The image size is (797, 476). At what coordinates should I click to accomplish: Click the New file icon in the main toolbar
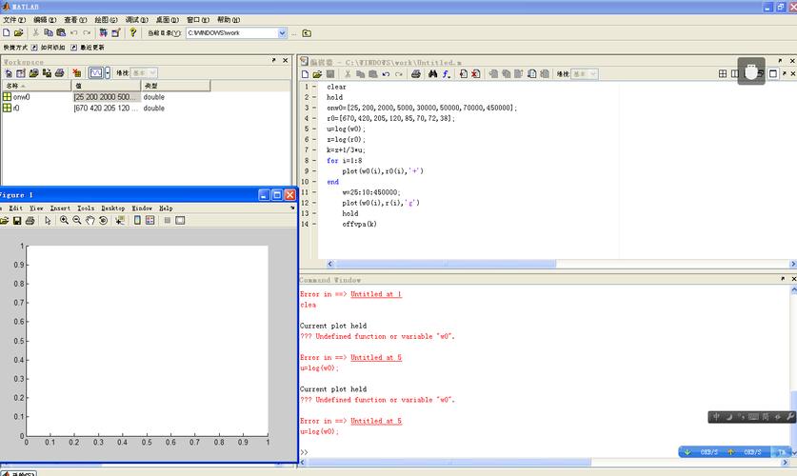coord(6,32)
